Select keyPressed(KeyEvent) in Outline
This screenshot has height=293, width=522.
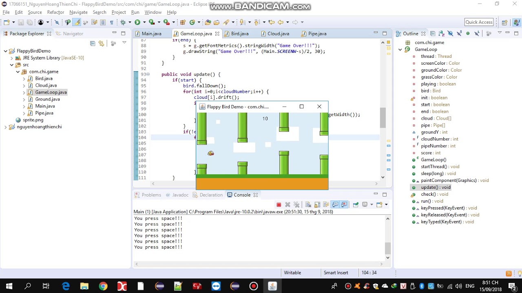[449, 208]
